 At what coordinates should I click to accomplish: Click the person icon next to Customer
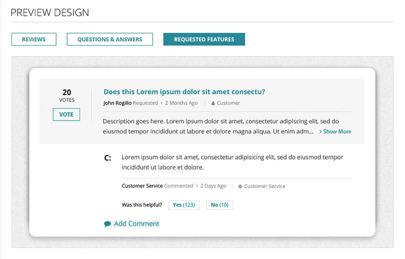(x=213, y=103)
